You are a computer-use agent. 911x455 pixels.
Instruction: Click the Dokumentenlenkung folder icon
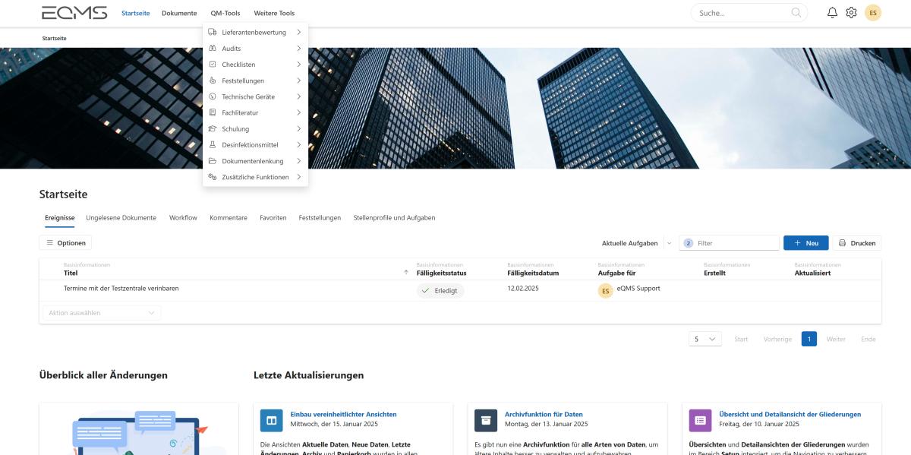pyautogui.click(x=213, y=161)
